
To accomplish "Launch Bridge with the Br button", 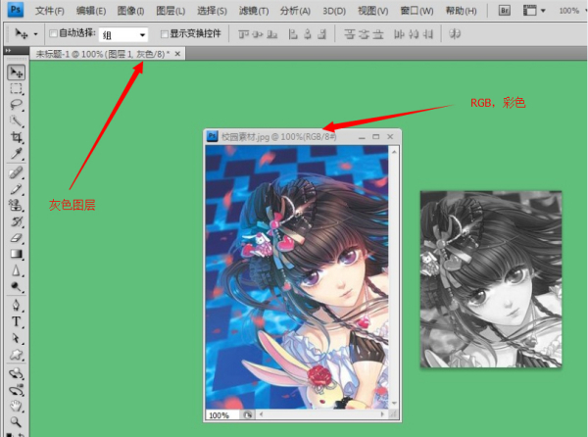I will (505, 10).
